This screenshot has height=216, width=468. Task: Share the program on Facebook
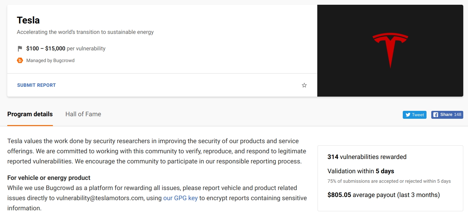pos(447,115)
